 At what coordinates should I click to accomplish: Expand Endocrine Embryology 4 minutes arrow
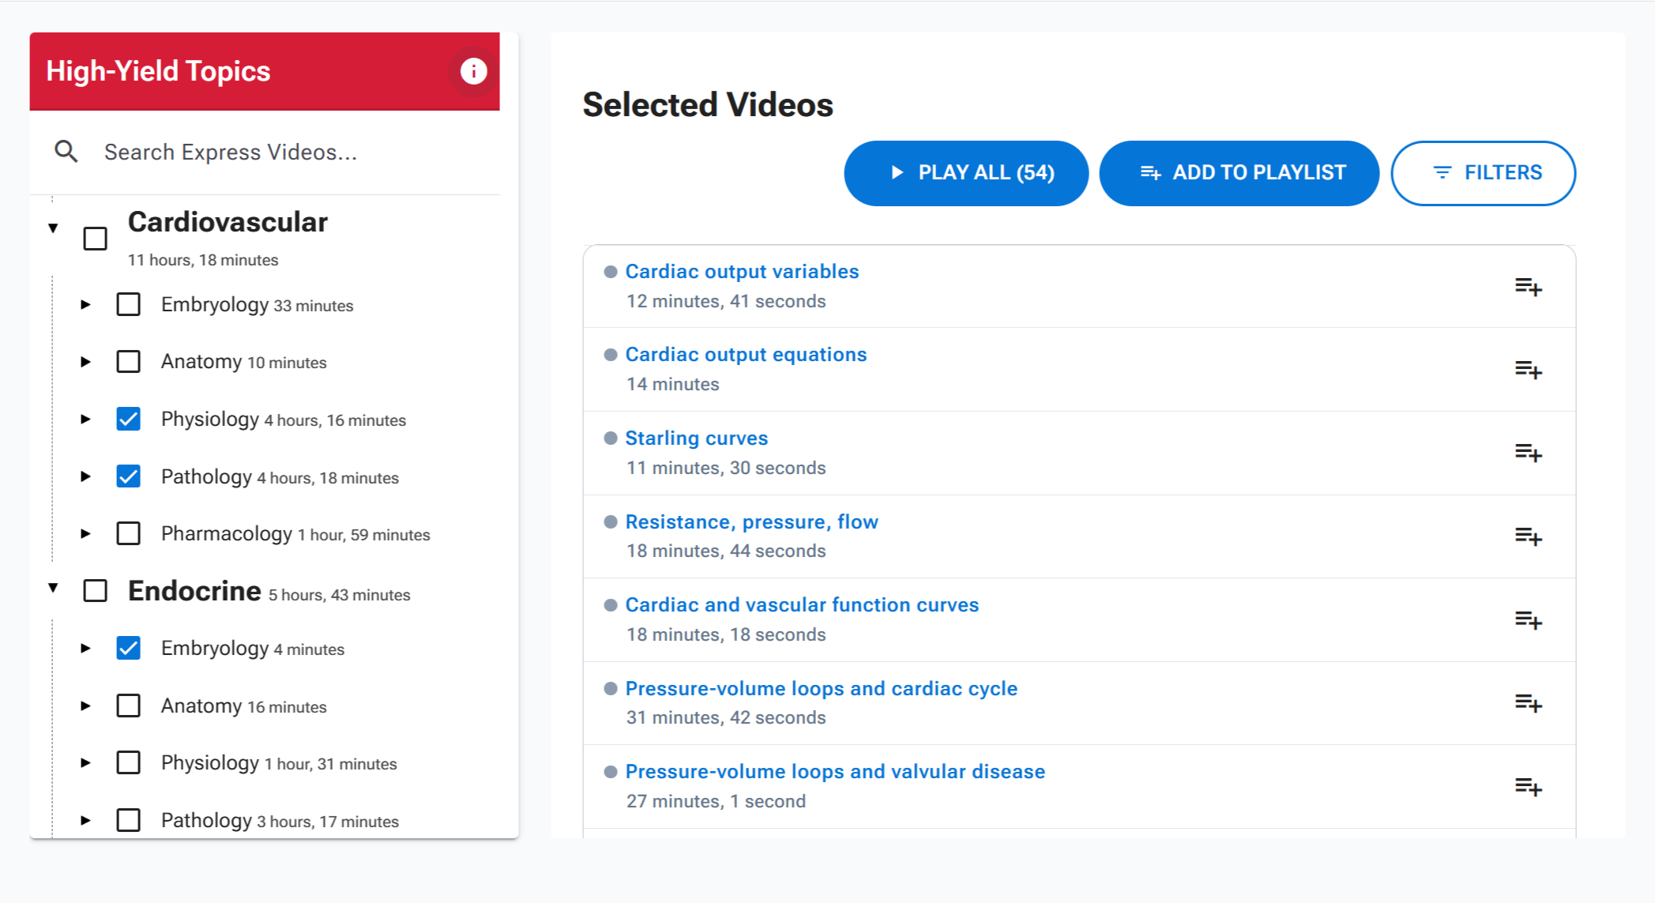tap(85, 648)
